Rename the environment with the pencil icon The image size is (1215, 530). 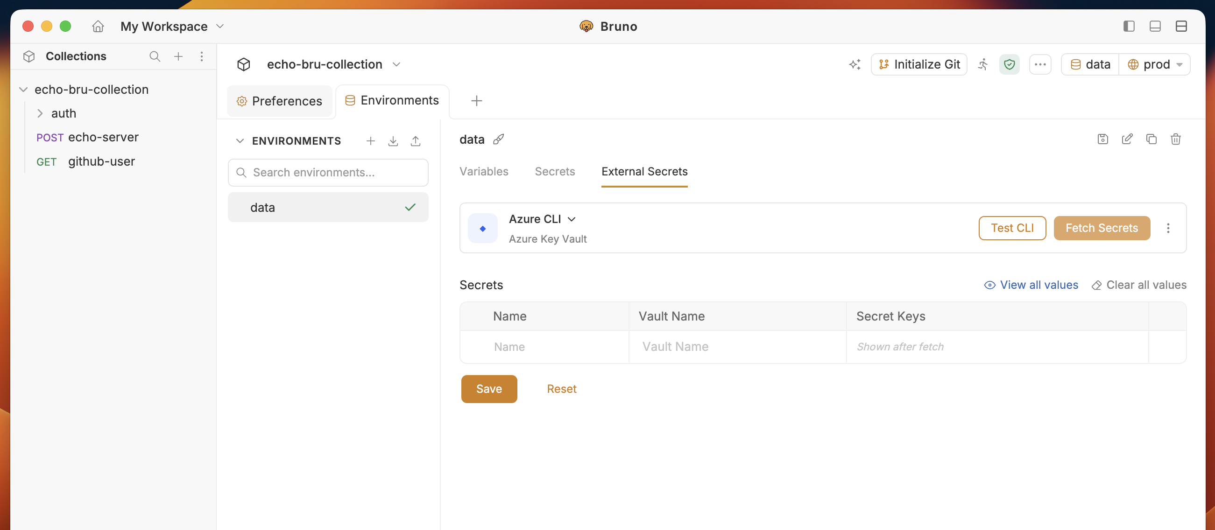tap(1127, 139)
